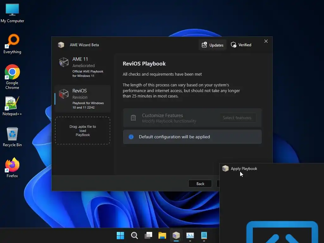
Task: Click the AME Wizard Beta logo icon
Action: (x=61, y=45)
